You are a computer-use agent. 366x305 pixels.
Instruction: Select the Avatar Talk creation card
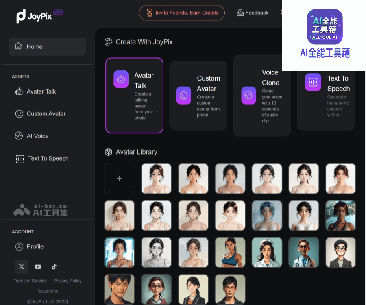135,96
